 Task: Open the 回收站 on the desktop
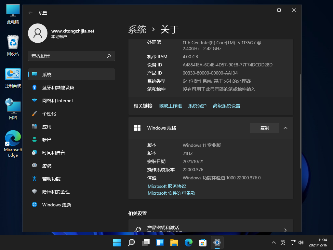[x=13, y=44]
